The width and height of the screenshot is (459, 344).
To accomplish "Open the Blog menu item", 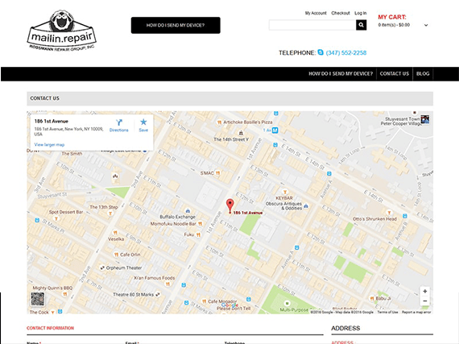I will pos(423,73).
